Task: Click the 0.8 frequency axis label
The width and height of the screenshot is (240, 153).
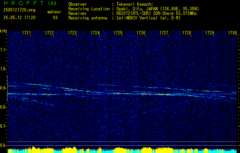Action: [x=3, y=107]
